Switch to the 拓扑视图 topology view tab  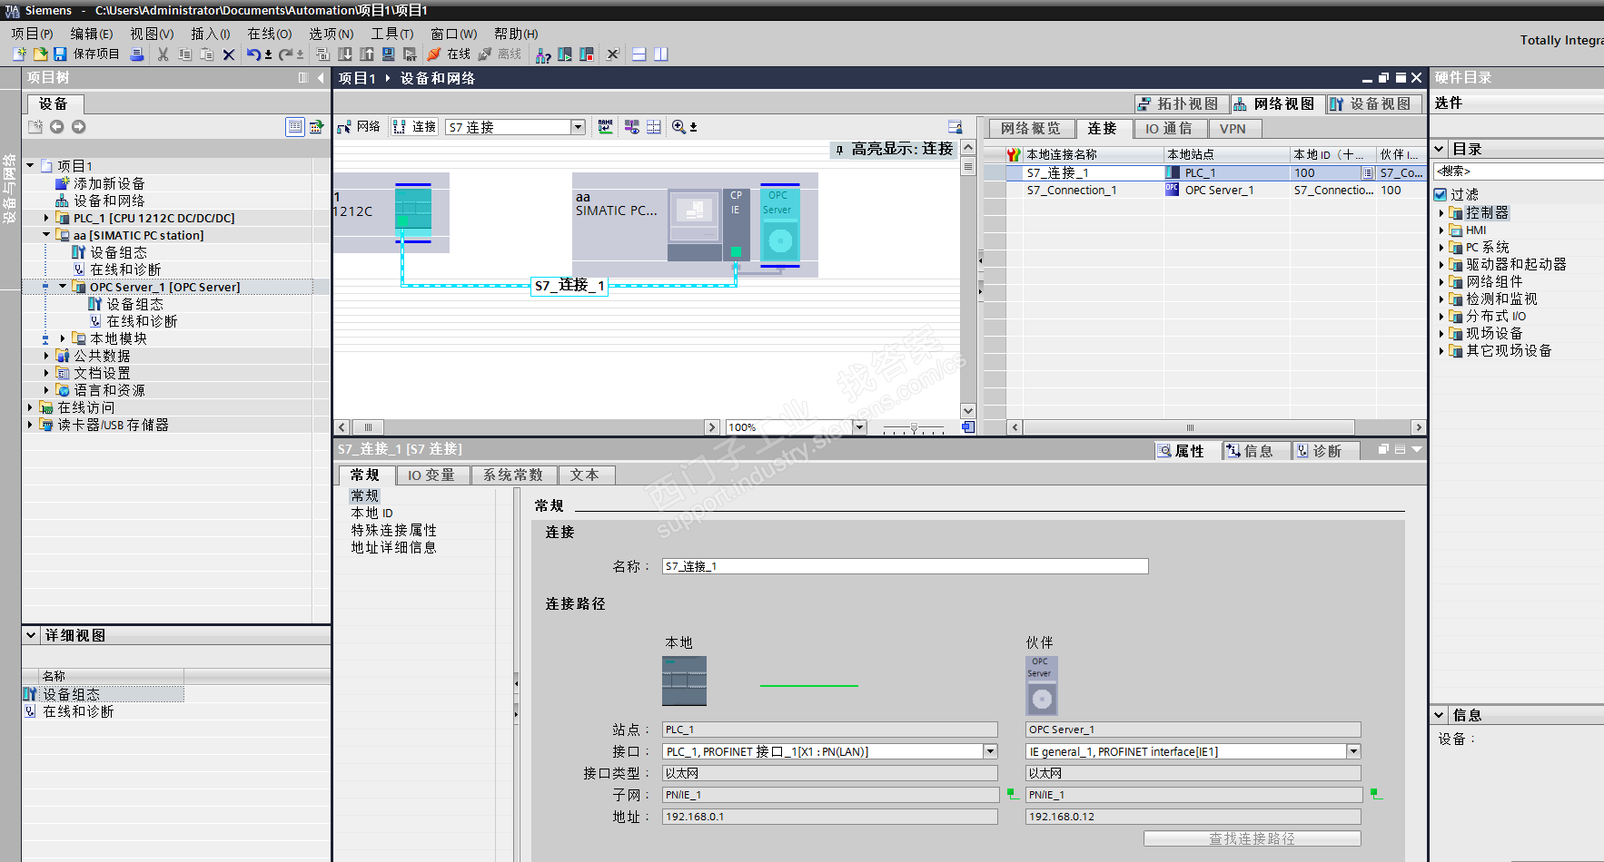(1182, 103)
